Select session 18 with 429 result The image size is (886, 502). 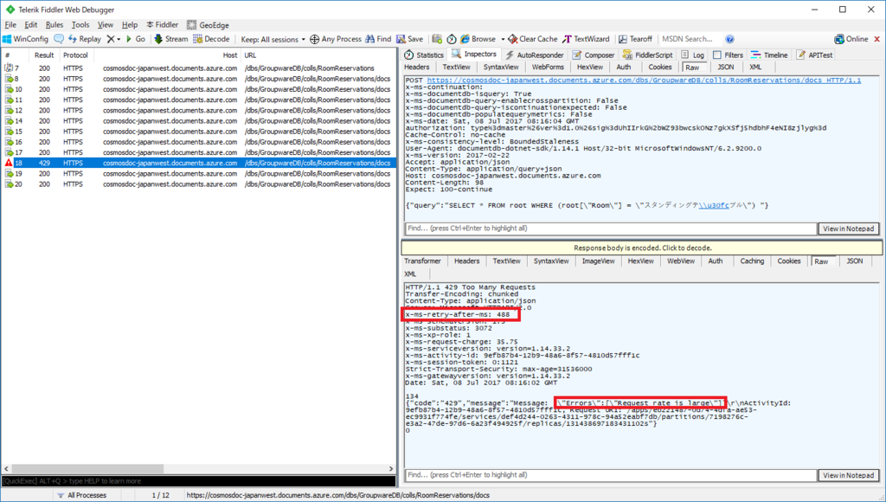pyautogui.click(x=198, y=163)
